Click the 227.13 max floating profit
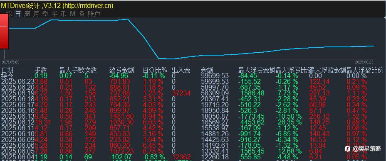This screenshot has height=161, width=386. point(319,93)
